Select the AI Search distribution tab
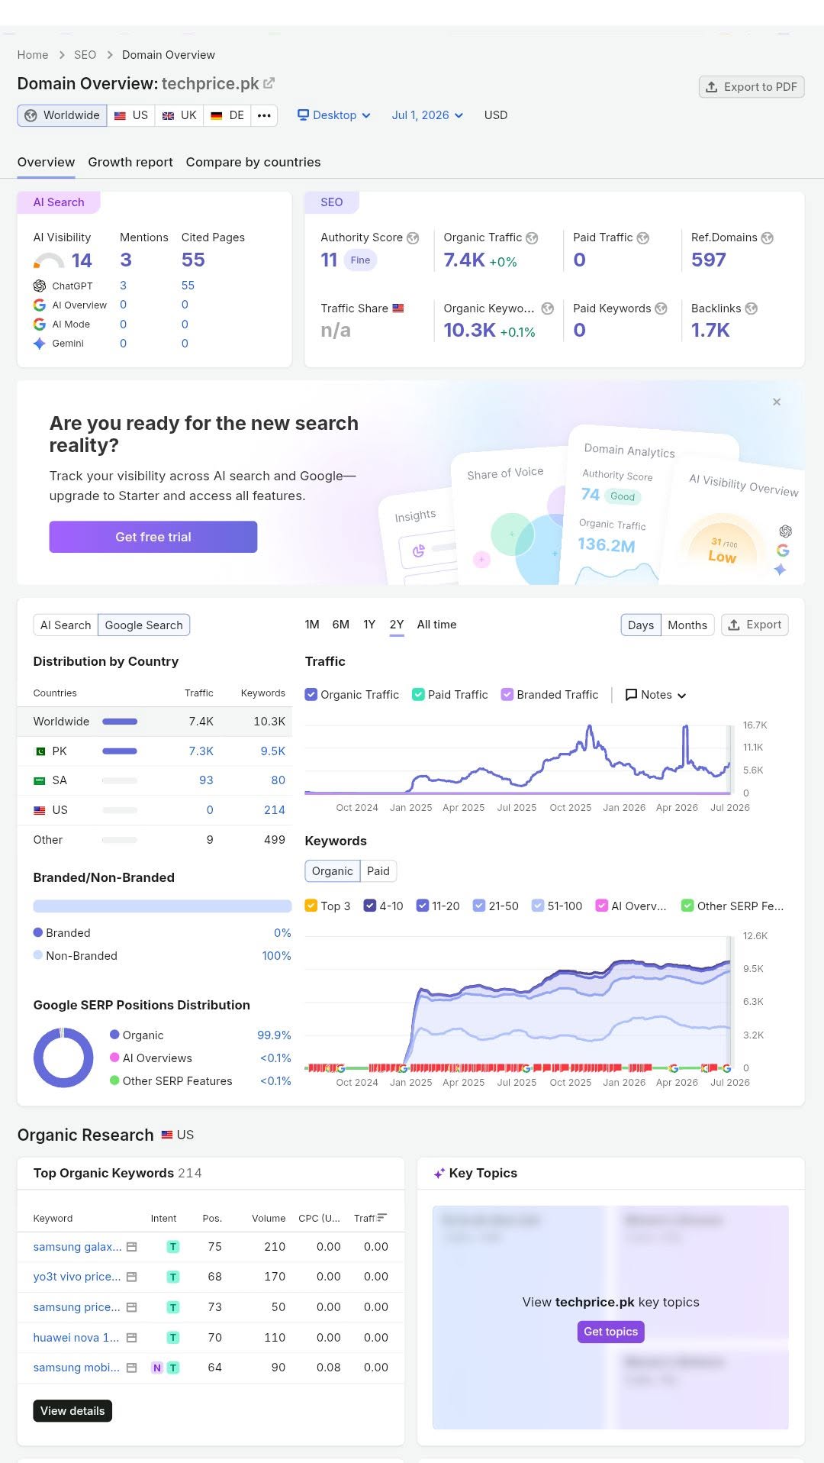824x1463 pixels. click(x=66, y=625)
